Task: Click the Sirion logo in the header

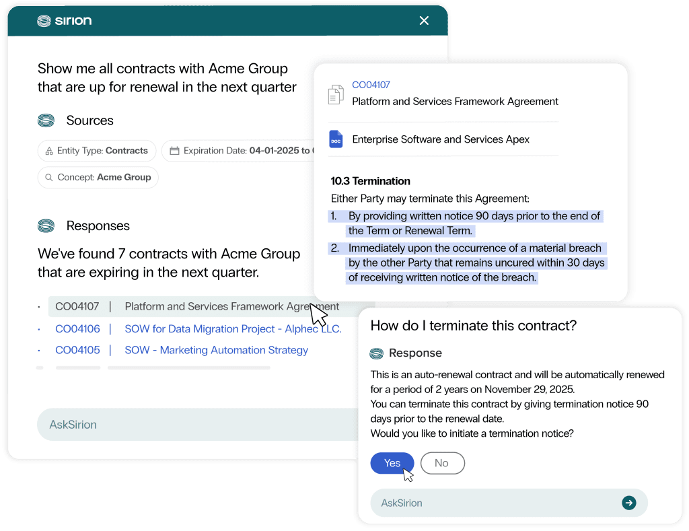Action: click(x=64, y=21)
